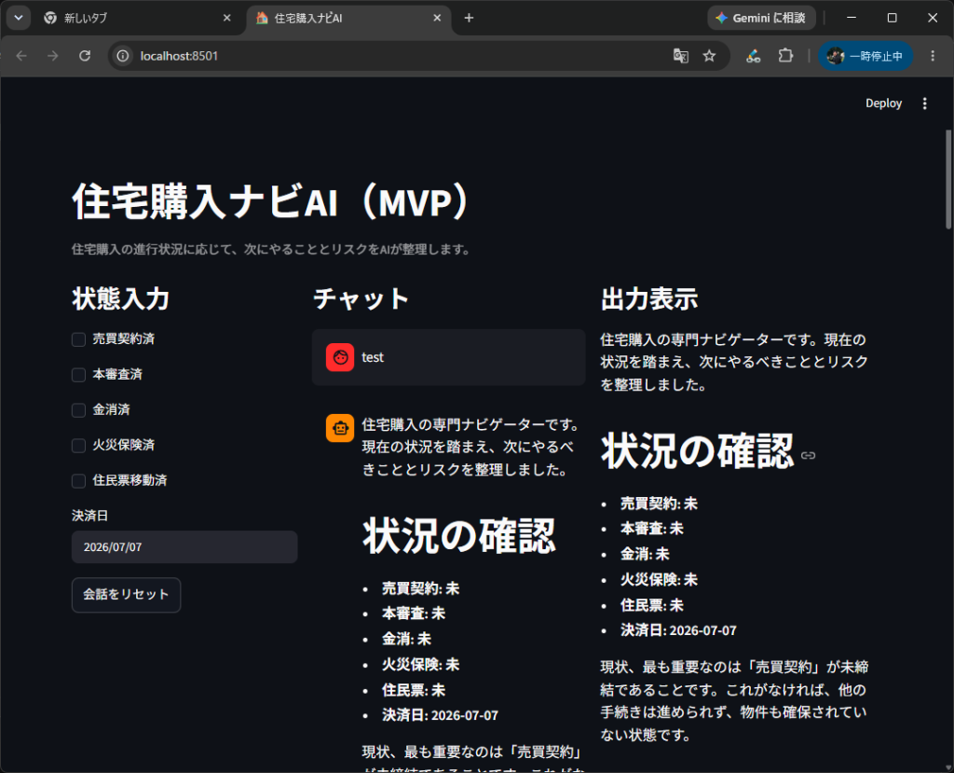Enable the 火災保険済 checkbox
The width and height of the screenshot is (954, 773).
pos(78,446)
